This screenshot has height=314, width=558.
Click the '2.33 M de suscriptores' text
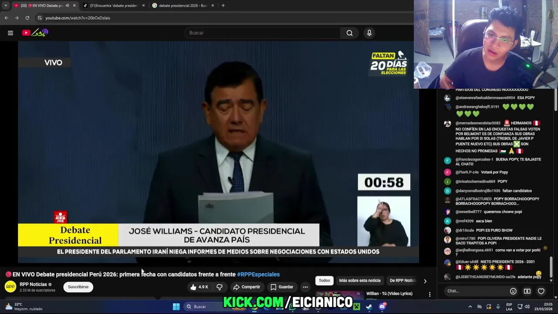(37, 290)
